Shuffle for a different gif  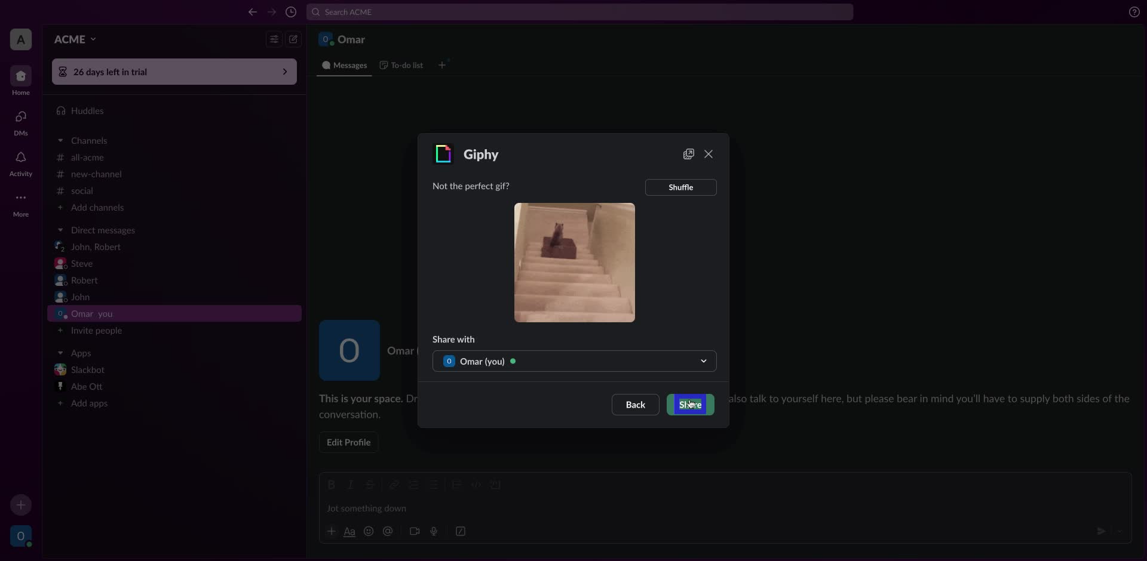click(681, 187)
